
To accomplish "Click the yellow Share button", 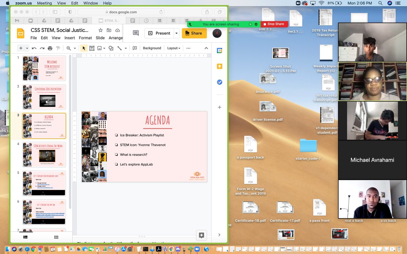I will click(x=194, y=33).
